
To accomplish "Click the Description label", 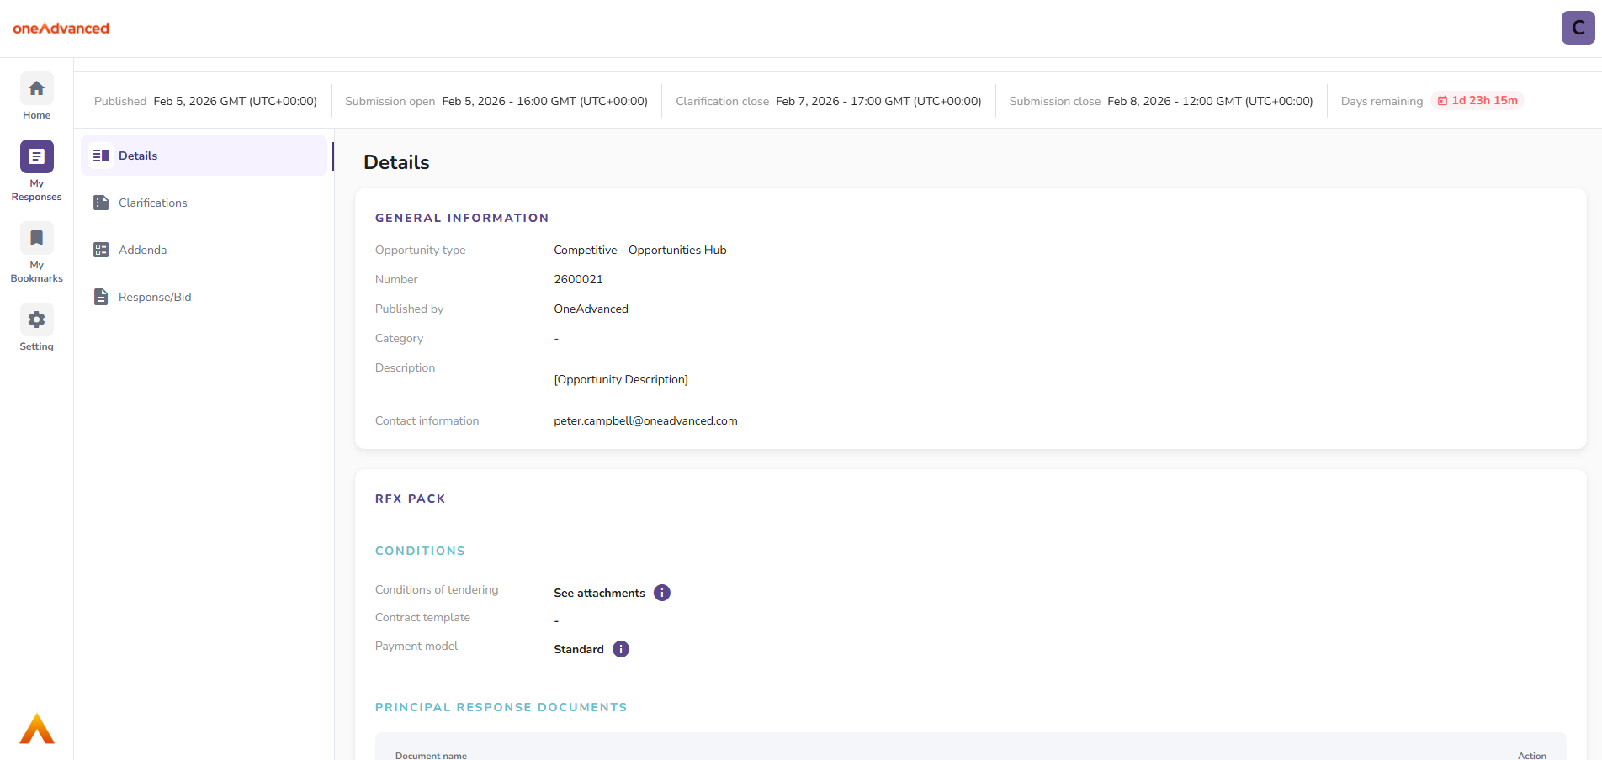I will 406,367.
